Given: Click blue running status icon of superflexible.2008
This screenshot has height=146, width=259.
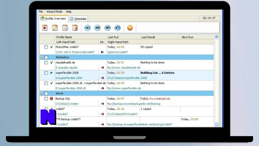Looking at the screenshot, I should pos(52,73).
